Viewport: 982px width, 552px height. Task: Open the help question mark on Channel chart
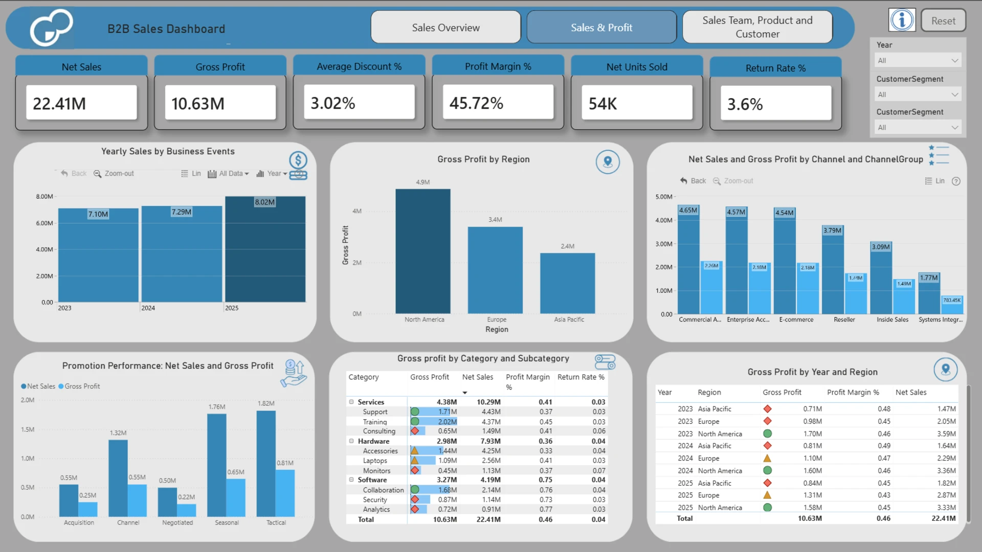click(956, 181)
